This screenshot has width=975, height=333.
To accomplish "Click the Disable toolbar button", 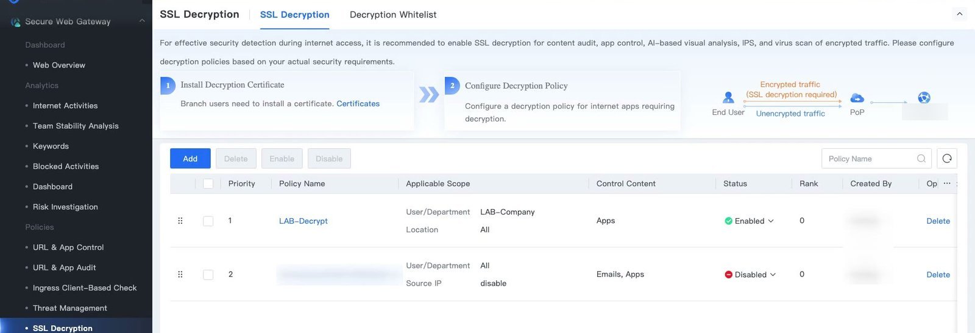I will (x=329, y=159).
